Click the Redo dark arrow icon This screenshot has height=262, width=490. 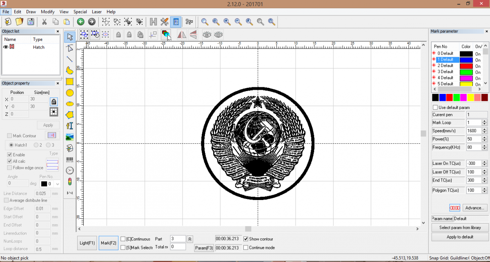point(92,22)
